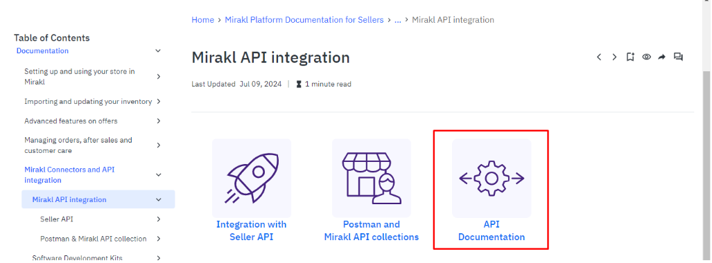Click the rocket icon card
712x263 pixels.
252,178
